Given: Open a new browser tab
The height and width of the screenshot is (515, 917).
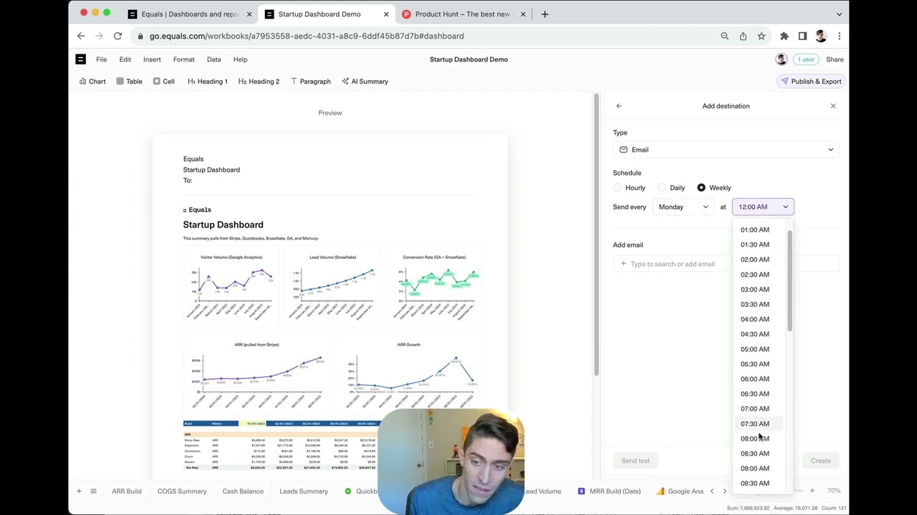Looking at the screenshot, I should [x=544, y=14].
